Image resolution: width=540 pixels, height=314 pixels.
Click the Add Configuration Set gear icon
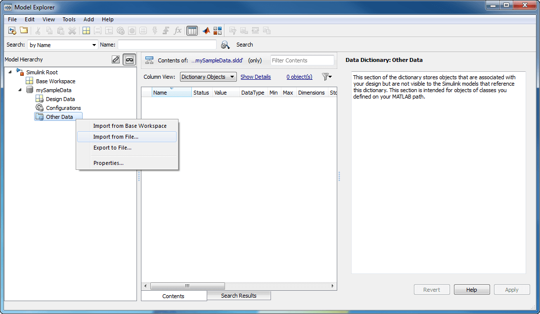point(120,31)
